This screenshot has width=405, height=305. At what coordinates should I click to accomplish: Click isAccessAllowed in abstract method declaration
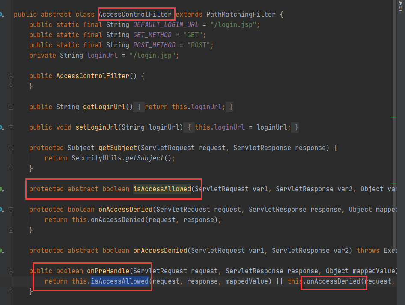(x=162, y=189)
